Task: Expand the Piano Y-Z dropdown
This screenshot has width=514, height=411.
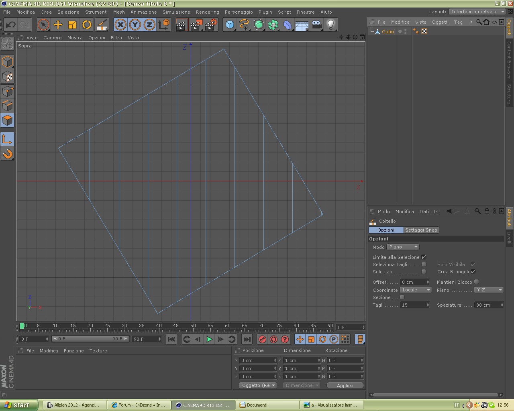Action: [x=489, y=290]
